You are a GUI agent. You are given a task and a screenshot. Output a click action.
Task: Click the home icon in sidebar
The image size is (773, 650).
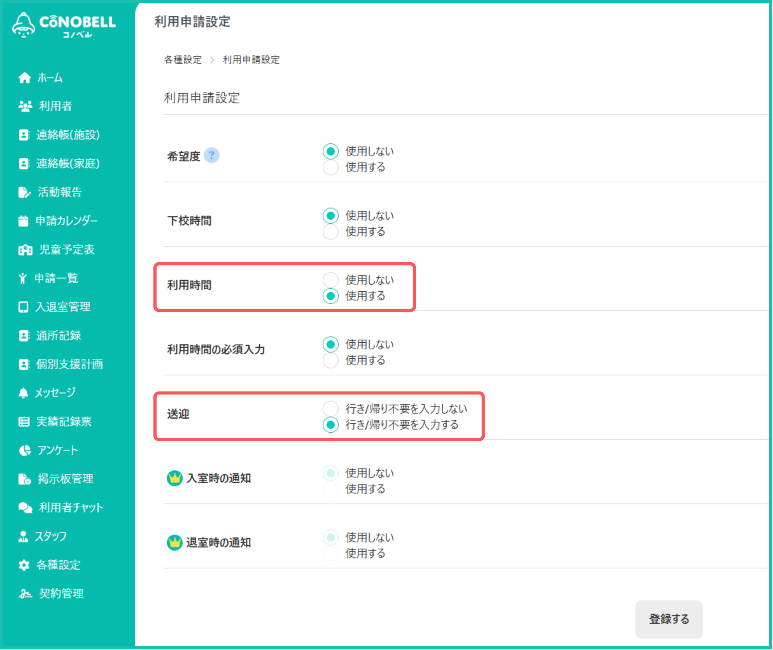point(25,78)
